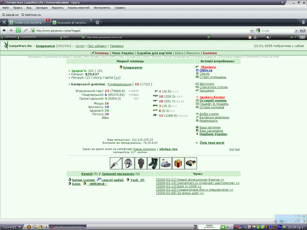Reload the page with the green refresh icon

(x=18, y=30)
